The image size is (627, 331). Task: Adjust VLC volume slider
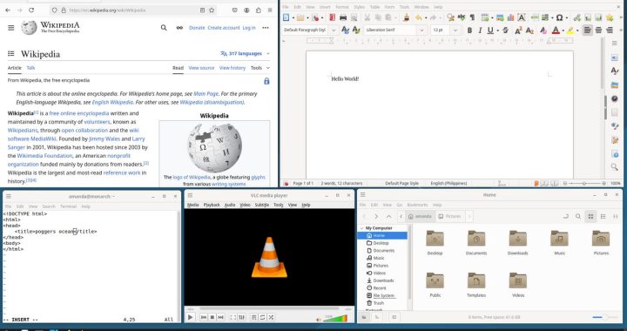tap(335, 318)
